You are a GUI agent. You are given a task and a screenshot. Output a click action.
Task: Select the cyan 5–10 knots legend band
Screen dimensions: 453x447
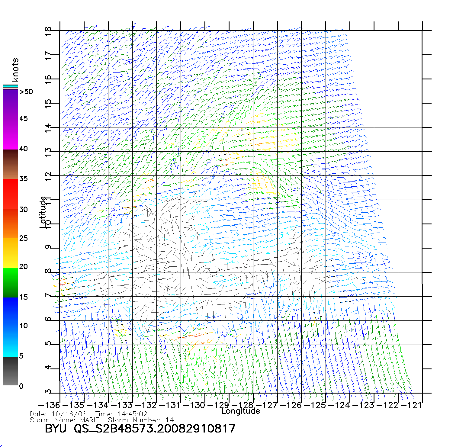click(10, 341)
